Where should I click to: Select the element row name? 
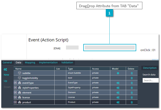27,93
